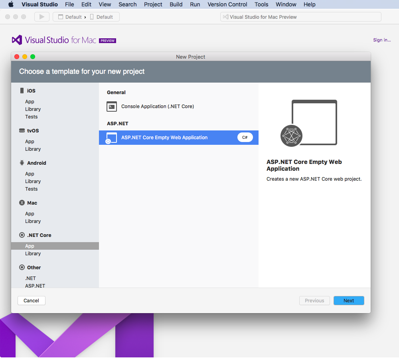Image resolution: width=399 pixels, height=359 pixels.
Task: Select Console Application (.NET Core) template
Action: pyautogui.click(x=179, y=107)
